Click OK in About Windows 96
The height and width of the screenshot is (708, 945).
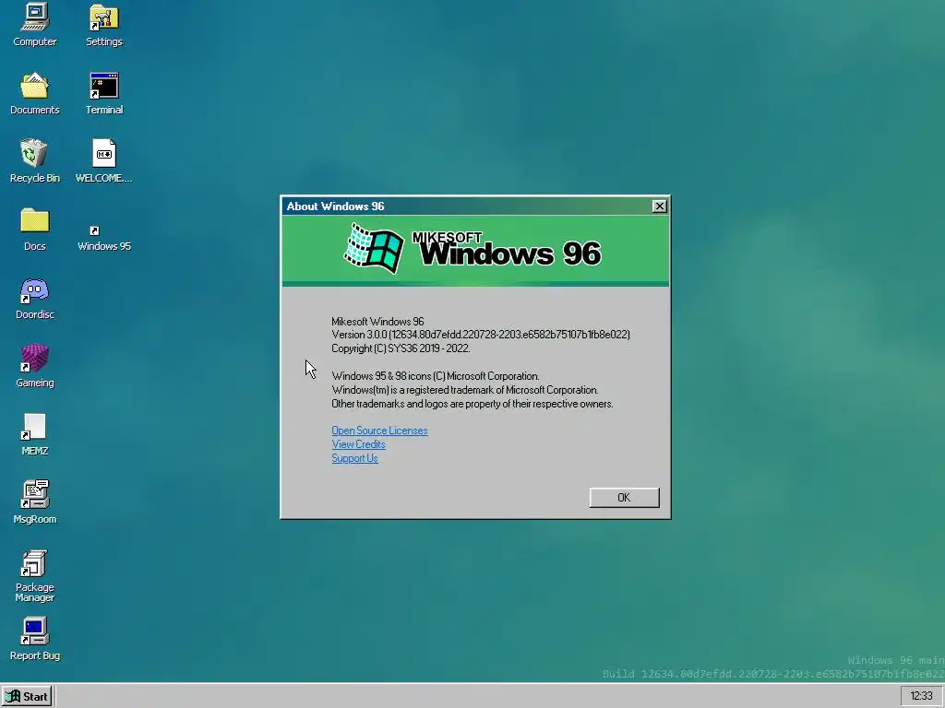pos(624,497)
